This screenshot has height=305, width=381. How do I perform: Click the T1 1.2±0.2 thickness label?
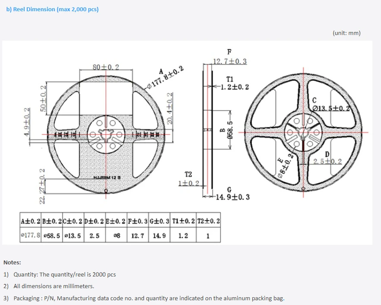coord(235,83)
